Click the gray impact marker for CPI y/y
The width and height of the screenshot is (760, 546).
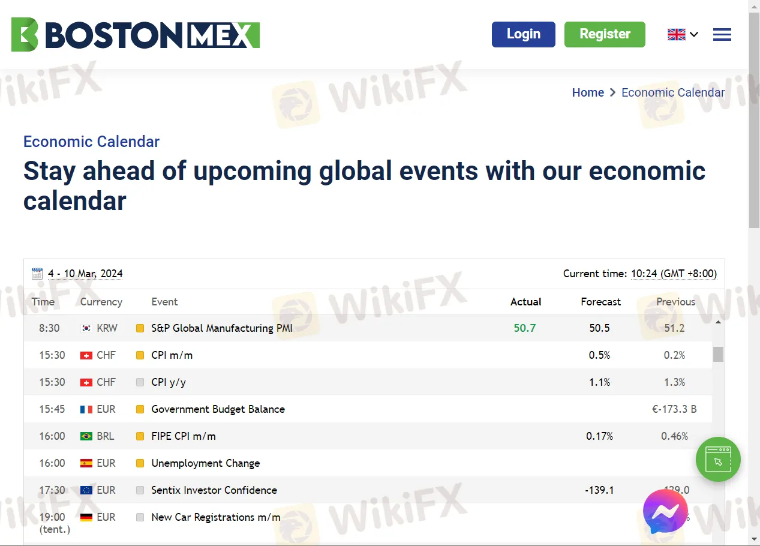[x=140, y=382]
